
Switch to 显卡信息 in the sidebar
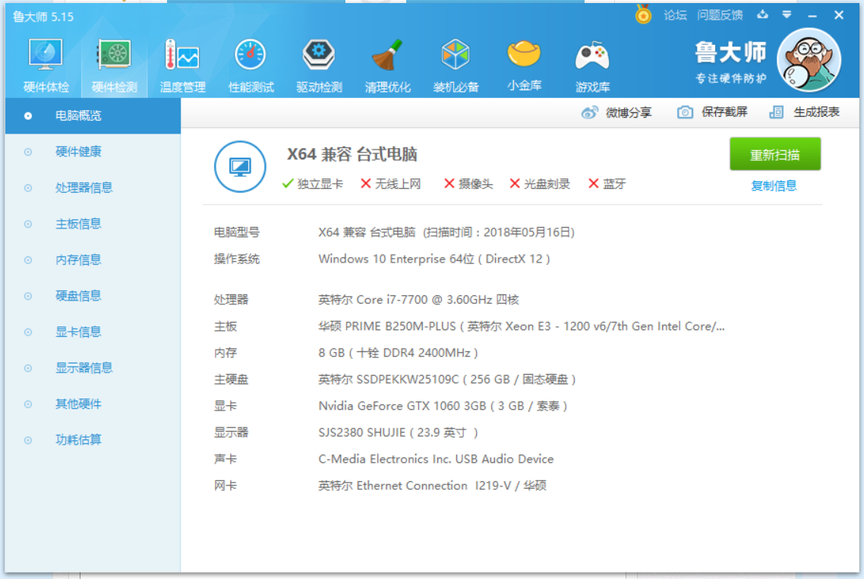[x=78, y=332]
